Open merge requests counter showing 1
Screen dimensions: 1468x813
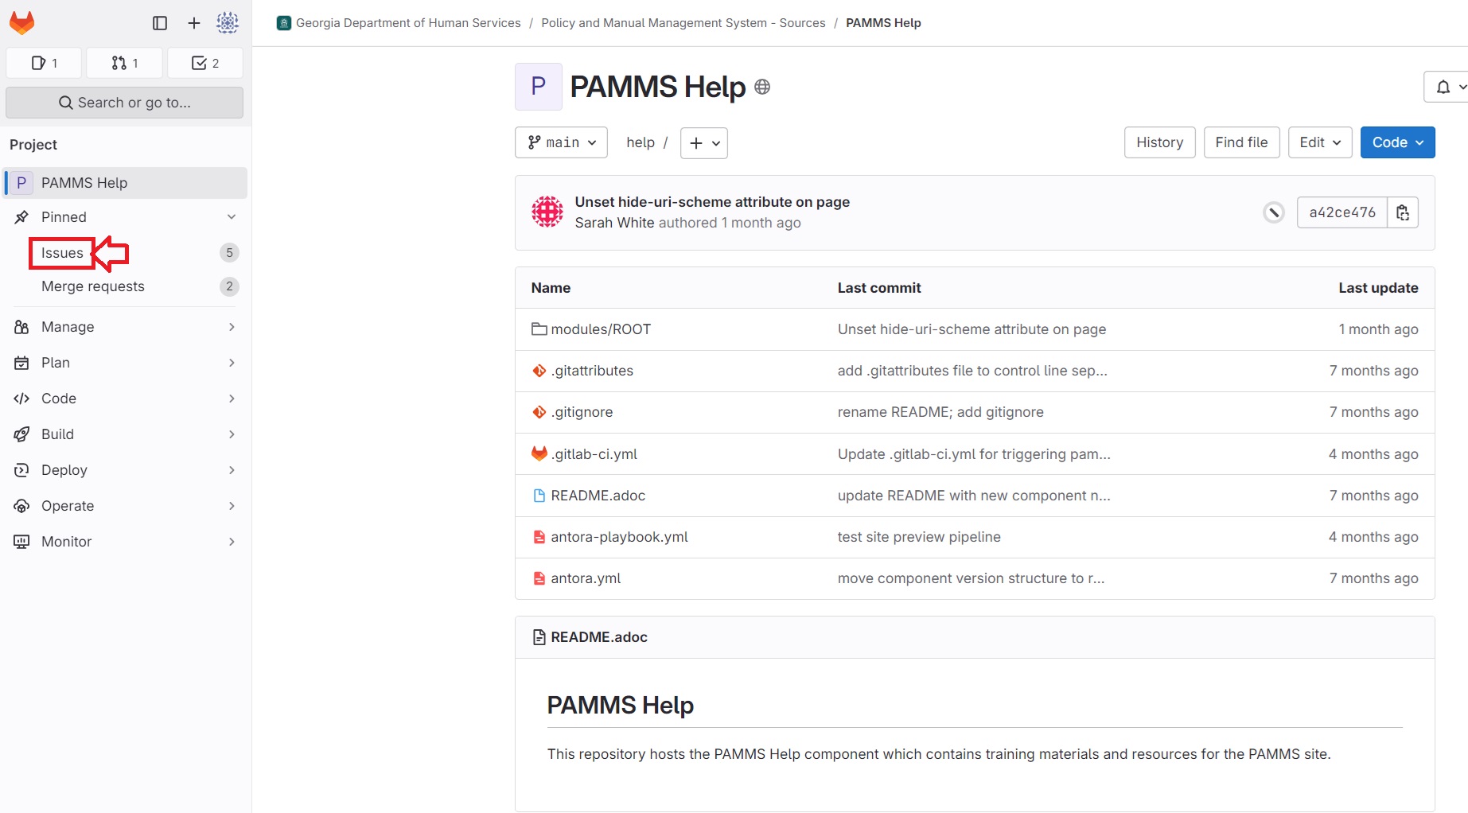pos(125,63)
